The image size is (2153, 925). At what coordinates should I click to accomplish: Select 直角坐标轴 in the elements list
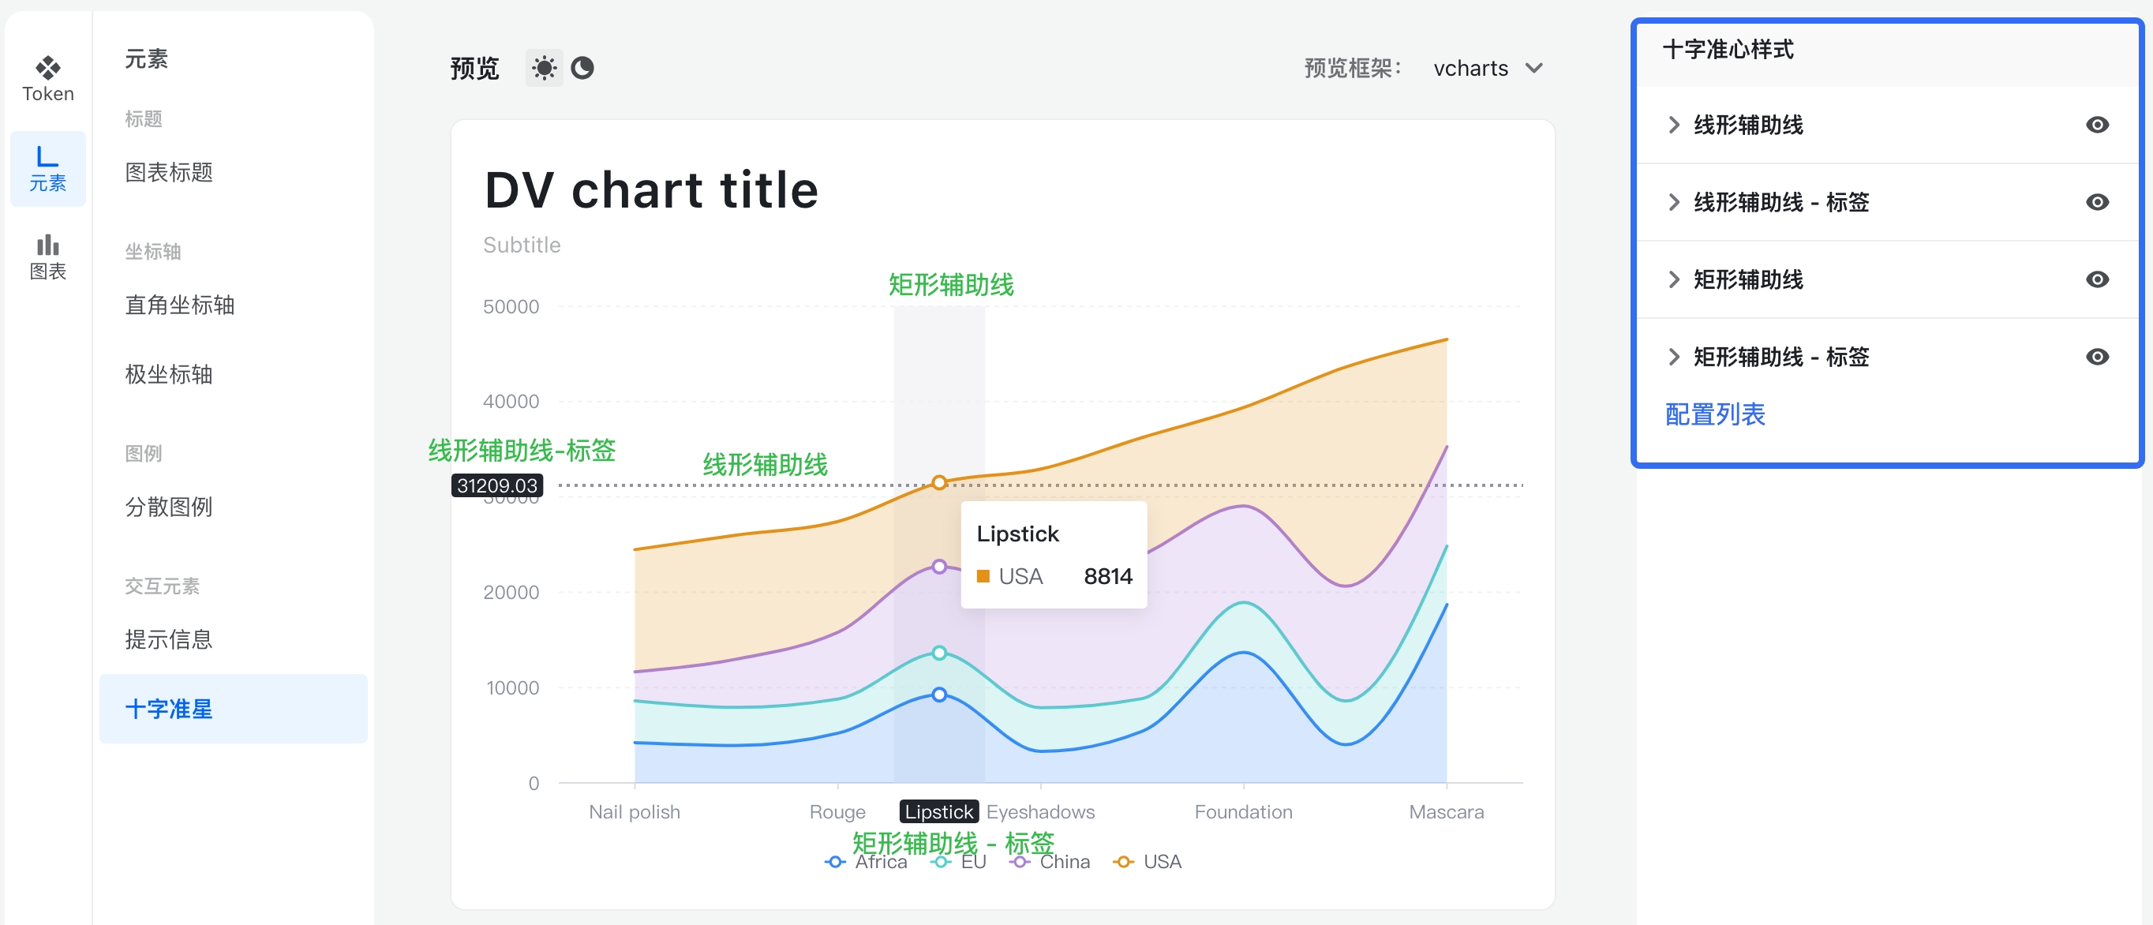coord(180,305)
